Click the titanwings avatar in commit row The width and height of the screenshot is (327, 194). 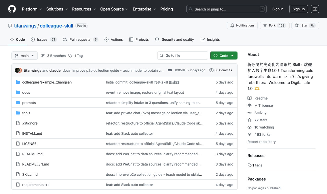tap(17, 70)
